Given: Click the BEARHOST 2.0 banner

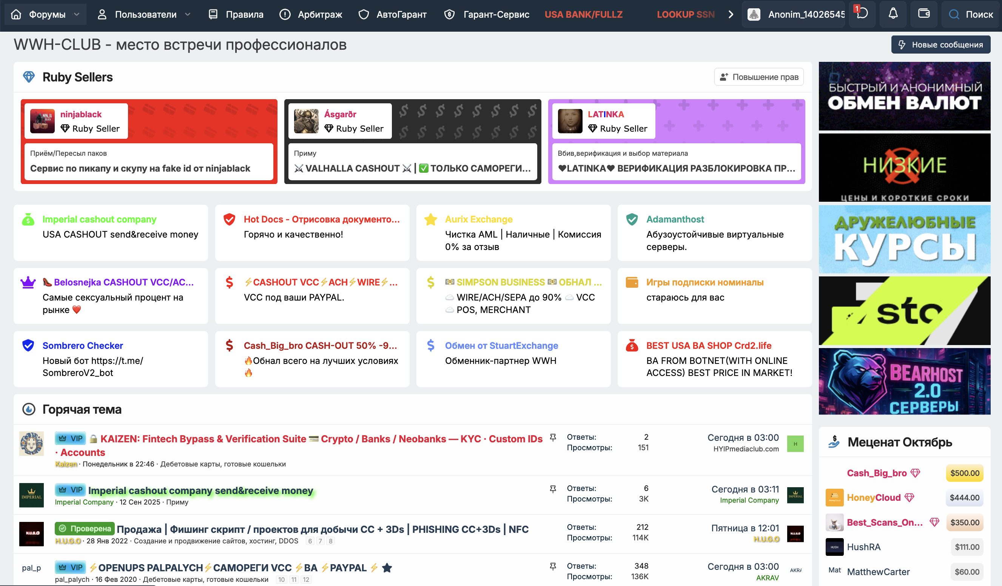Looking at the screenshot, I should point(904,381).
